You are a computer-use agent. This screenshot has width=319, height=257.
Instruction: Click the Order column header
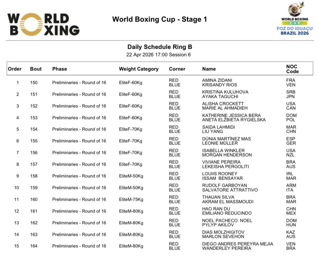tap(15, 69)
